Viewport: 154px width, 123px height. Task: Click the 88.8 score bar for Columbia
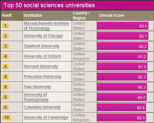point(121,107)
